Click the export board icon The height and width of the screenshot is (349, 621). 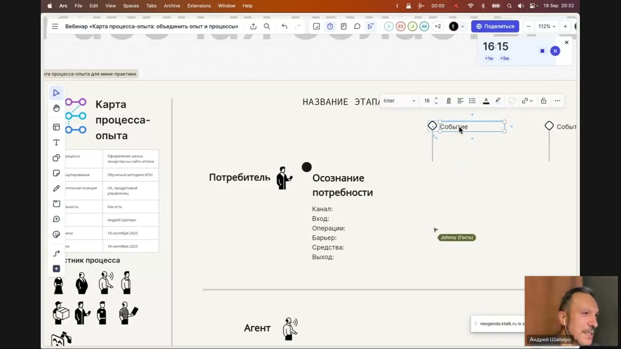[x=253, y=26]
